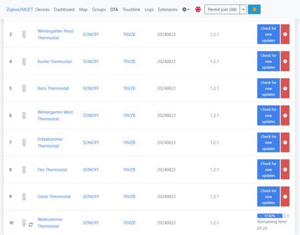300x235 pixels.
Task: Click red clock button for Gäste Thermostat
Action: pos(285,196)
